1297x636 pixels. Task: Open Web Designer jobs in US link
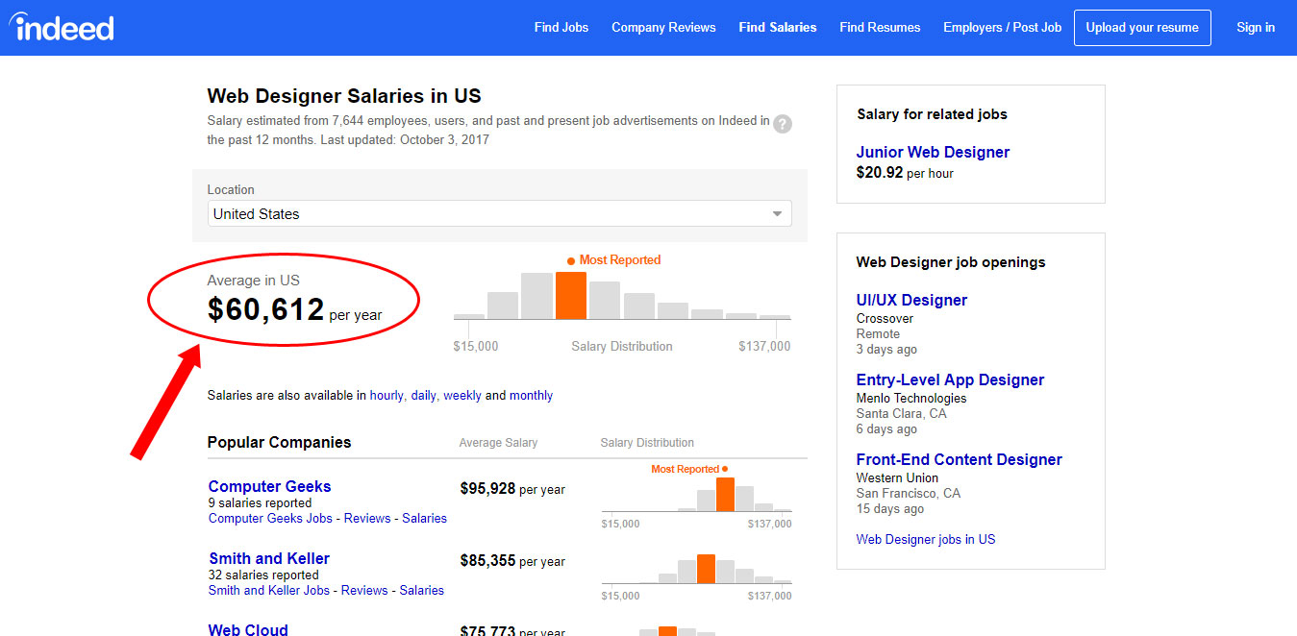(x=926, y=539)
